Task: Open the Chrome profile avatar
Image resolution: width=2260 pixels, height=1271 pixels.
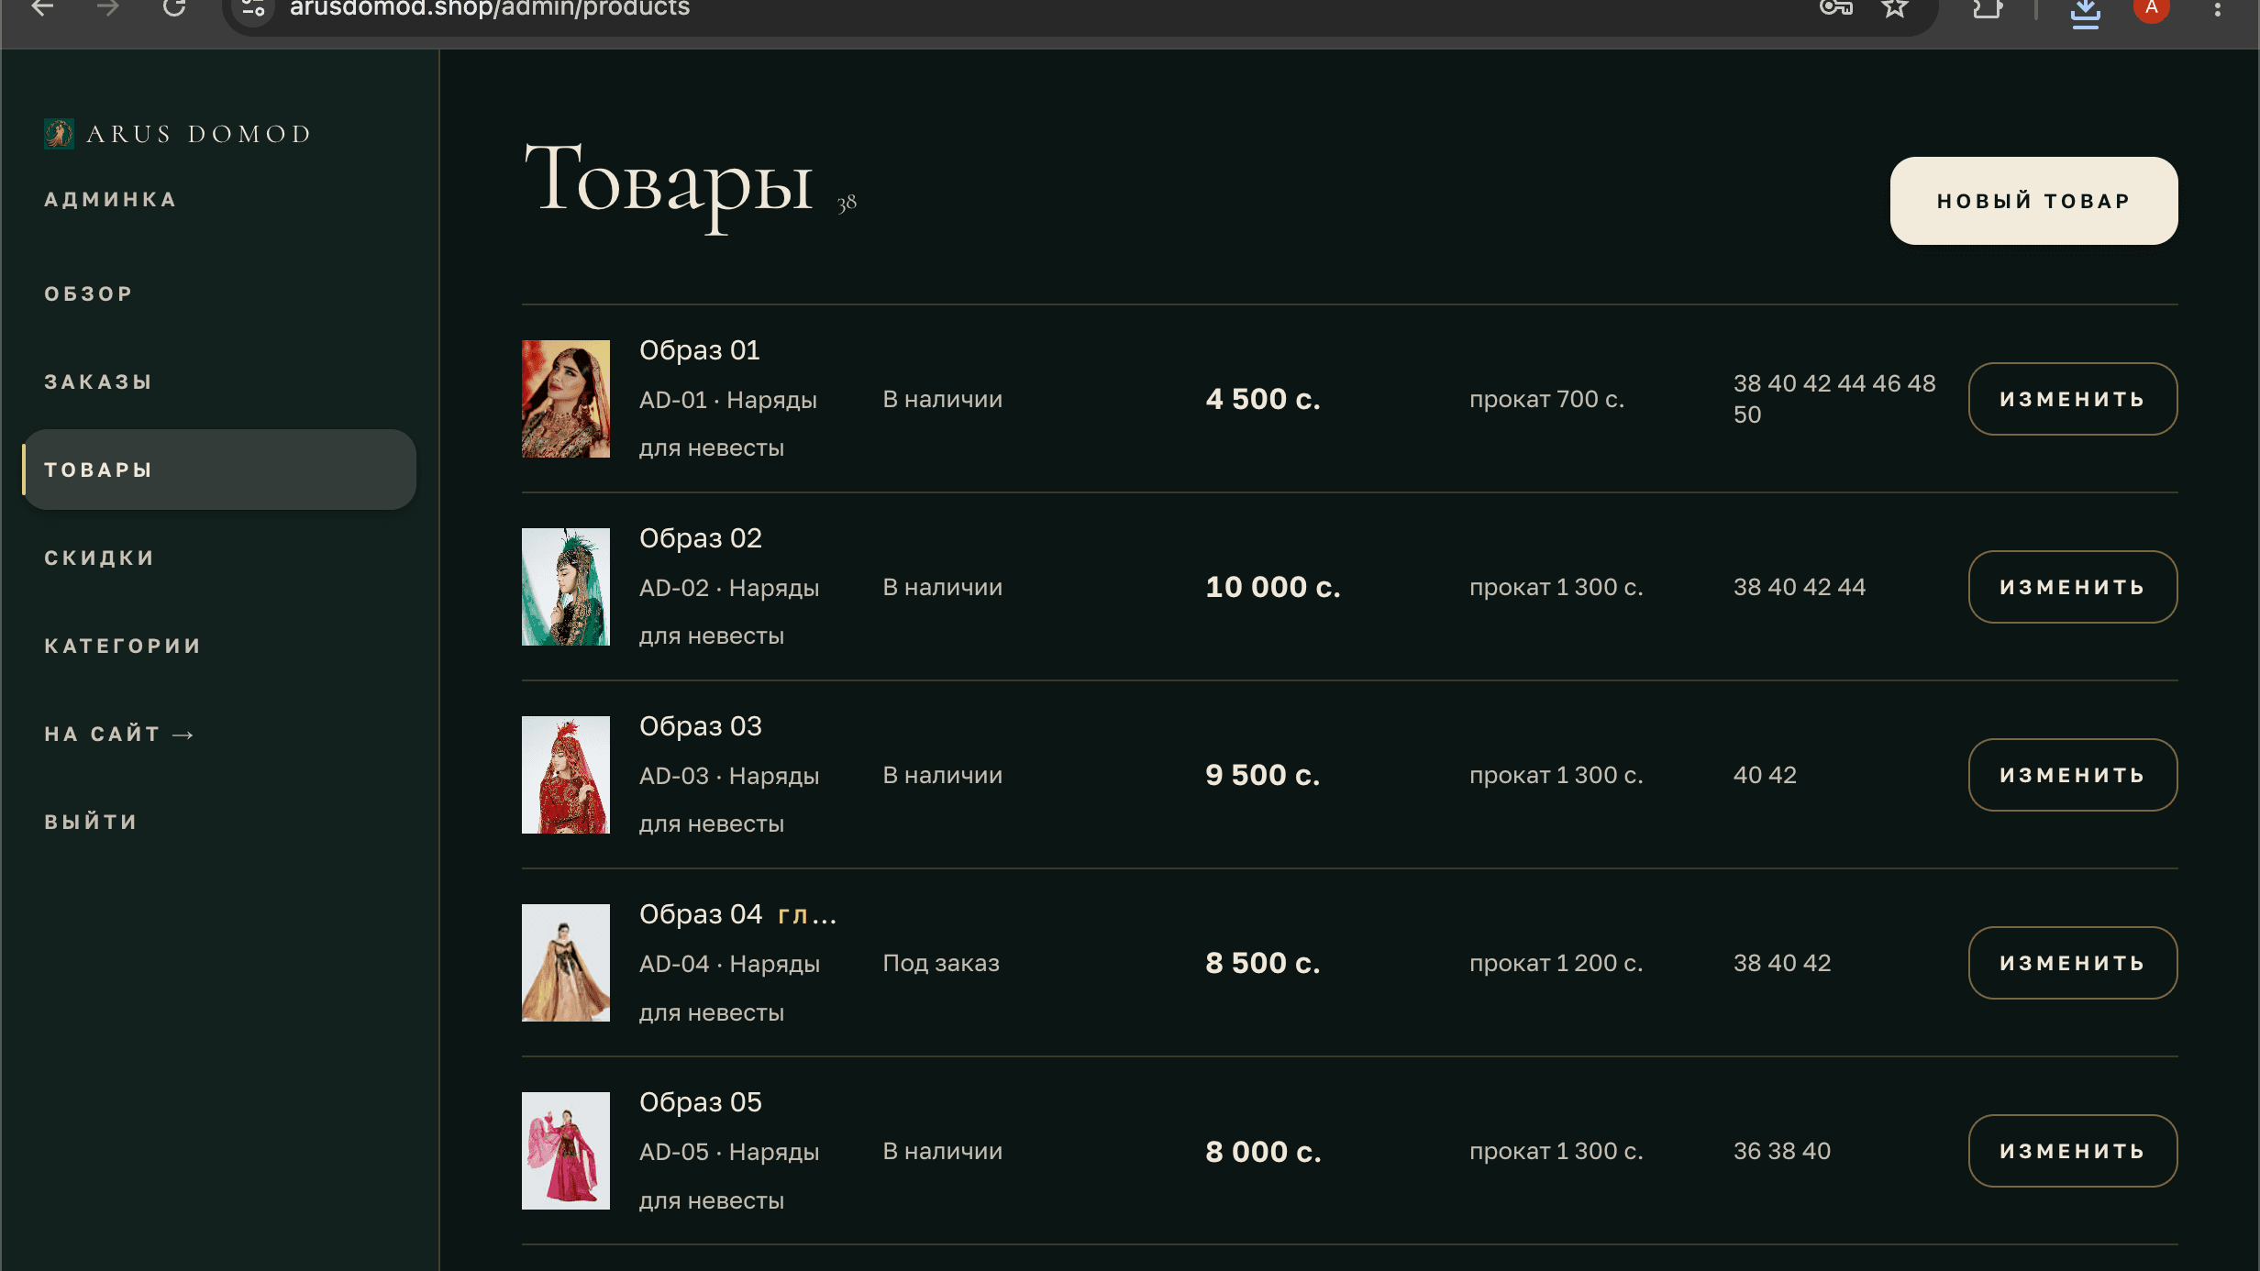Action: (2152, 8)
